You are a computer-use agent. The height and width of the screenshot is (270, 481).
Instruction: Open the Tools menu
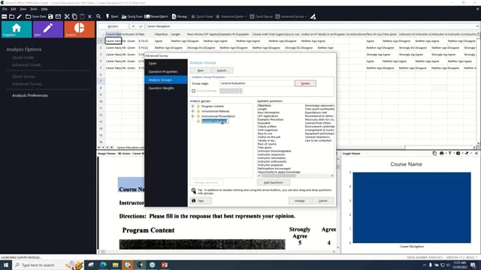pos(34,9)
